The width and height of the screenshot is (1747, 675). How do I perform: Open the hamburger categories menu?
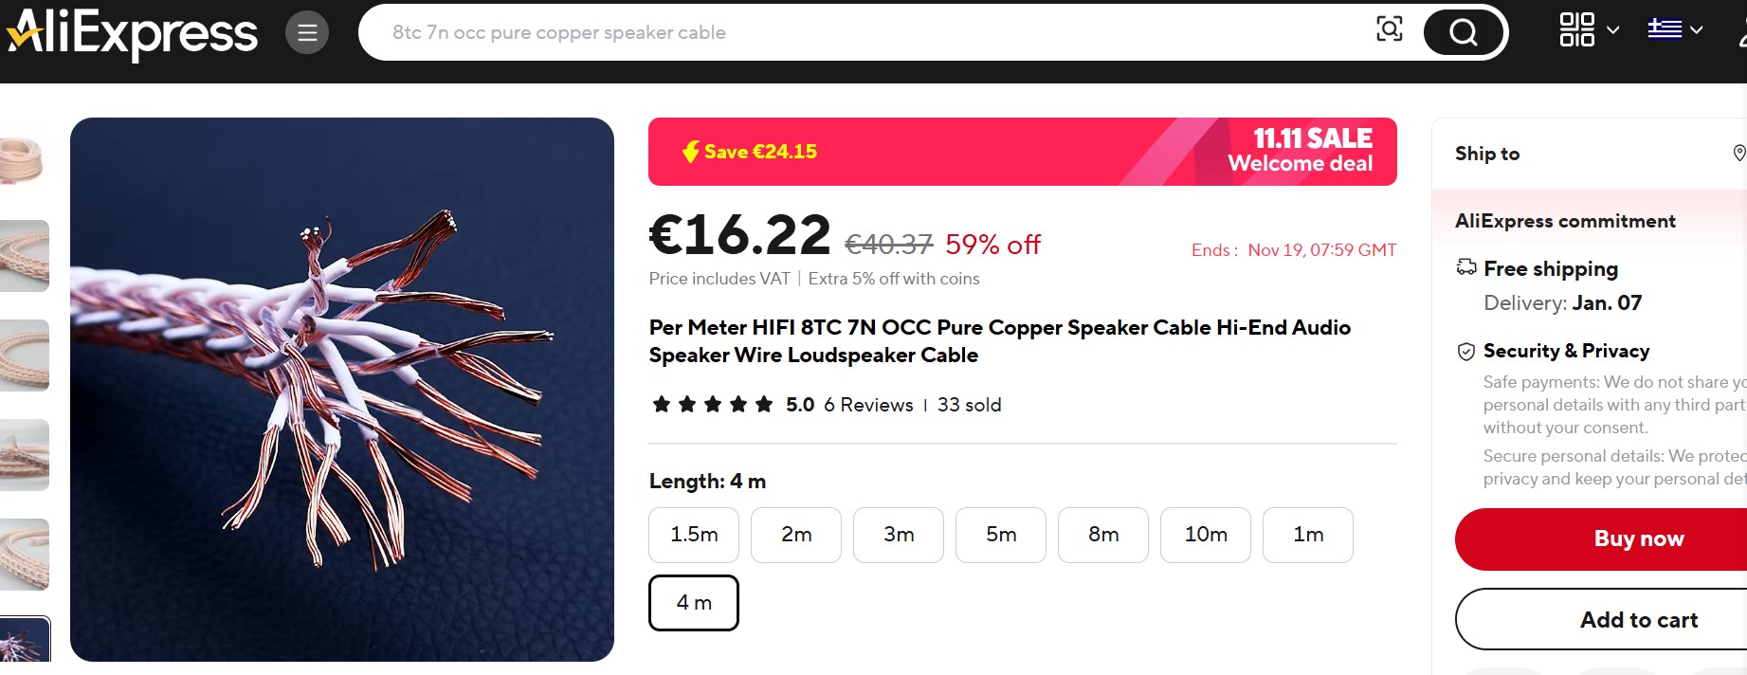point(307,33)
